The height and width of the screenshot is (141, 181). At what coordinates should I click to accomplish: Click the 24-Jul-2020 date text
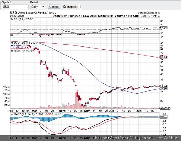tap(17, 16)
